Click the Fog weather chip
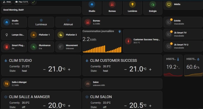Image resolution: width=203 pixels, height=109 pixels. point(21,2)
